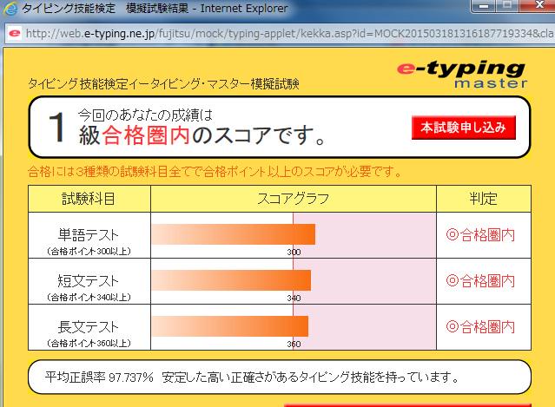Click the e-typing.ne.jp URL in the address bar
555x407 pixels.
tap(120, 34)
